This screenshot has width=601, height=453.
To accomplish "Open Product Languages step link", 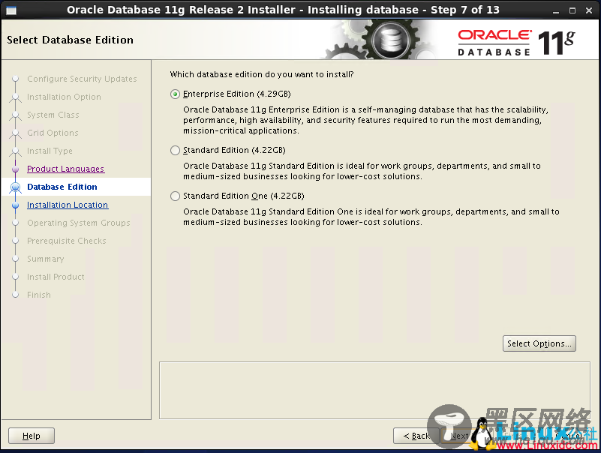I will (x=65, y=169).
